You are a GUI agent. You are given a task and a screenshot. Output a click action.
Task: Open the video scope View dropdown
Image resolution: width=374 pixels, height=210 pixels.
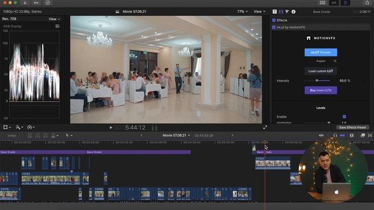pos(54,19)
